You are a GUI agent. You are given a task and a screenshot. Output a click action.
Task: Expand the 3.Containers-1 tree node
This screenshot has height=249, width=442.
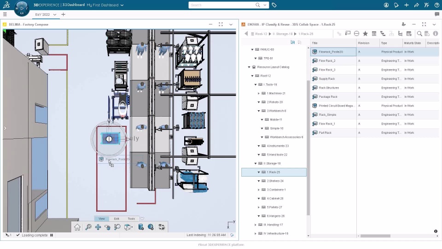click(x=259, y=190)
